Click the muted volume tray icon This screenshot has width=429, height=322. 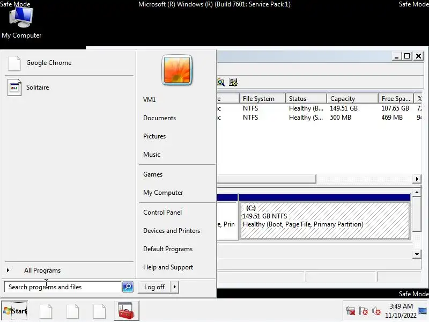click(x=376, y=311)
